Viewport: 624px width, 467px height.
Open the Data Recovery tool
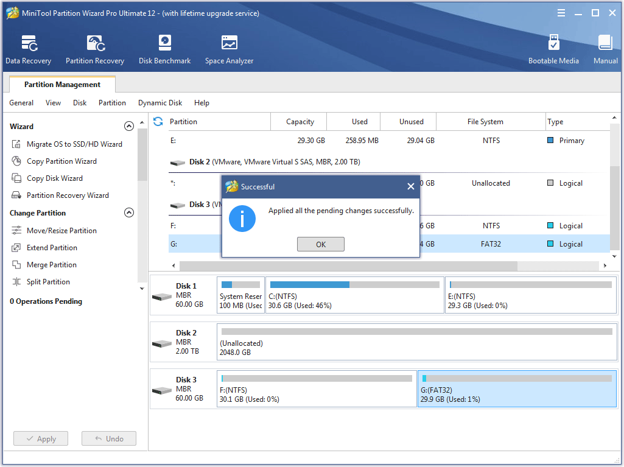click(28, 49)
